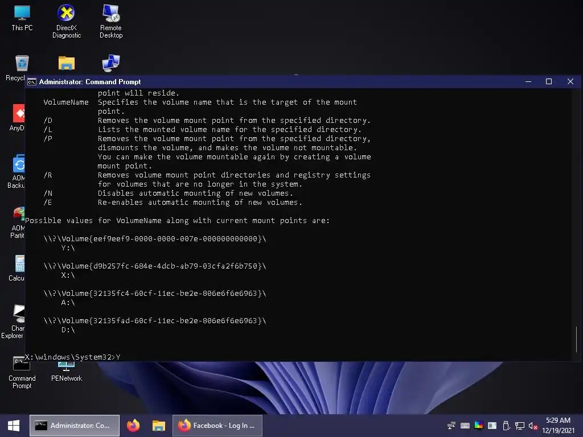Click the USB safely remove tray icon
The width and height of the screenshot is (583, 437).
pos(506,426)
